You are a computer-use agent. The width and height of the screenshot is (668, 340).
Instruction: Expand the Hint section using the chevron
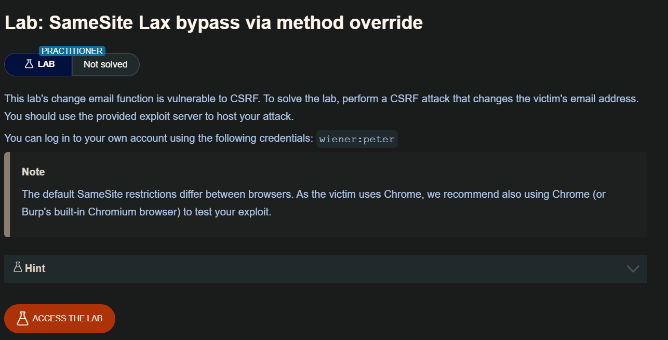[x=633, y=268]
